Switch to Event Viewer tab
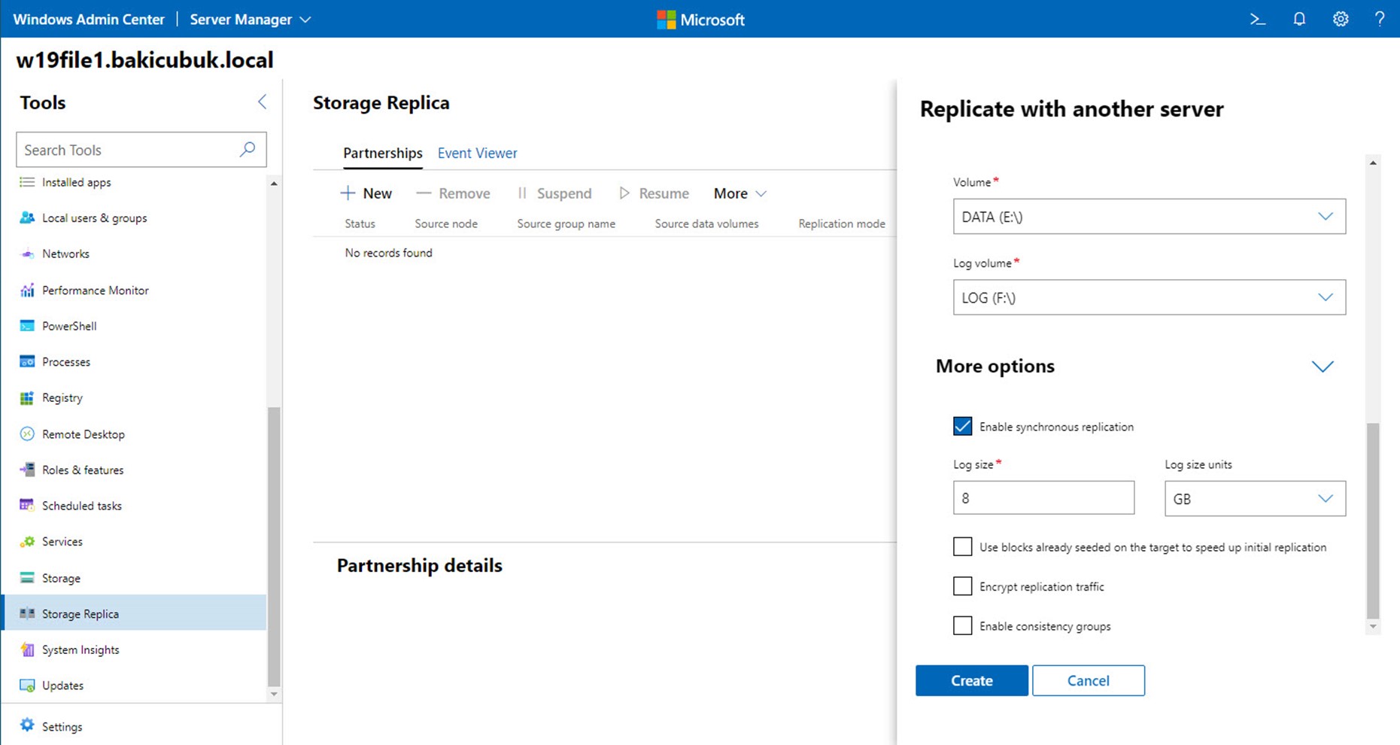The height and width of the screenshot is (745, 1400). [478, 153]
